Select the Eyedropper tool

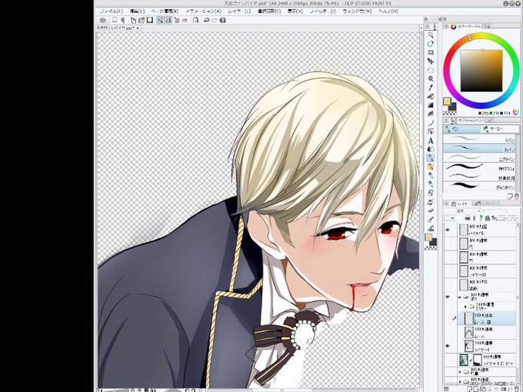[431, 88]
